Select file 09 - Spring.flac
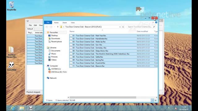The width and height of the screenshot is (198, 111). tap(114, 60)
